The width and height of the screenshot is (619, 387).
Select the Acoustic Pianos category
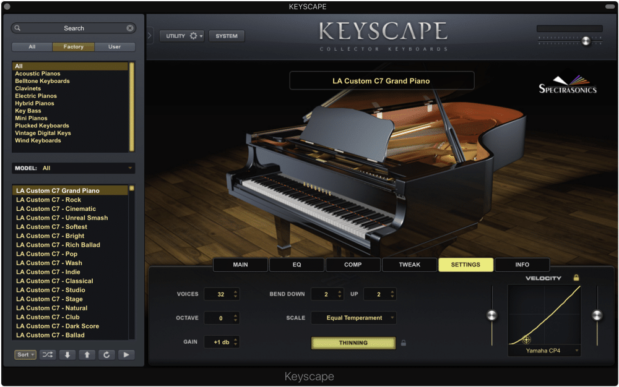[38, 74]
